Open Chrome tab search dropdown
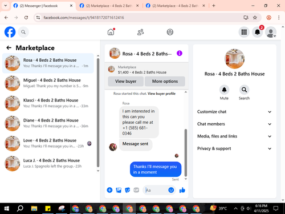 [6, 6]
